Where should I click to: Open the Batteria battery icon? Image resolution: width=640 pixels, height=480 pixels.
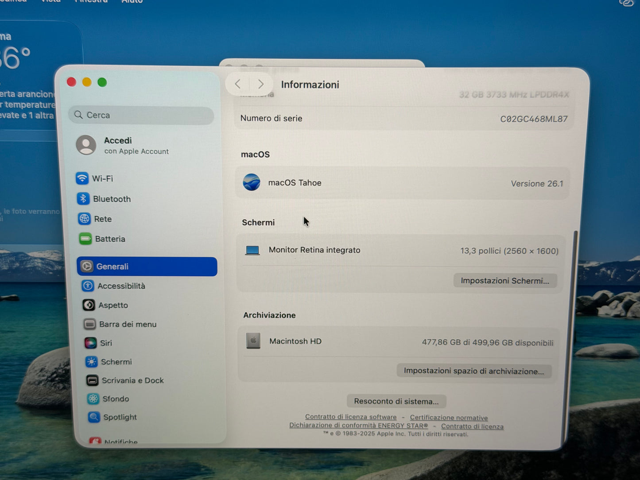(x=85, y=239)
